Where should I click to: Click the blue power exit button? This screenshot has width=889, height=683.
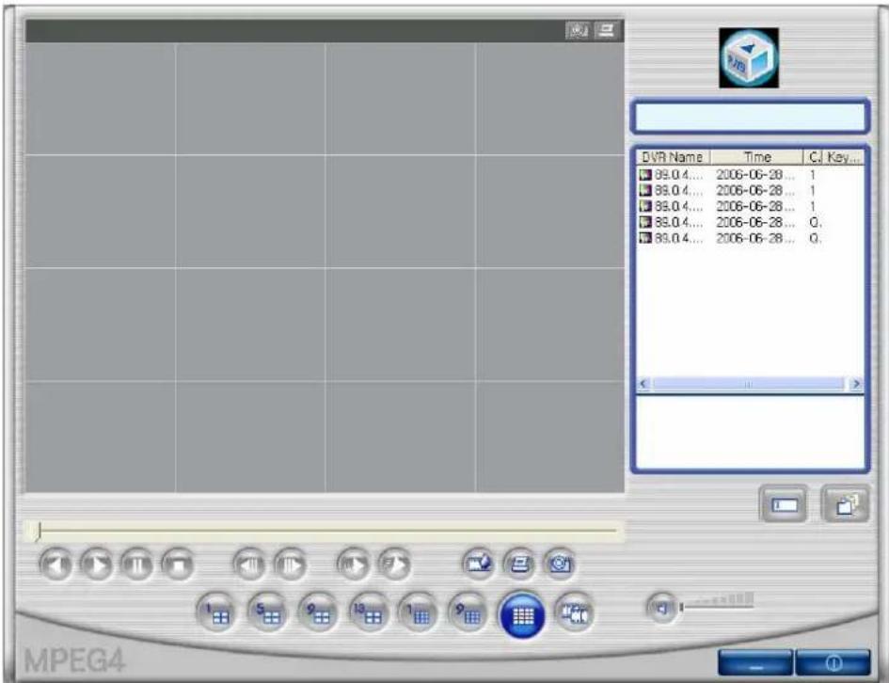(x=833, y=663)
